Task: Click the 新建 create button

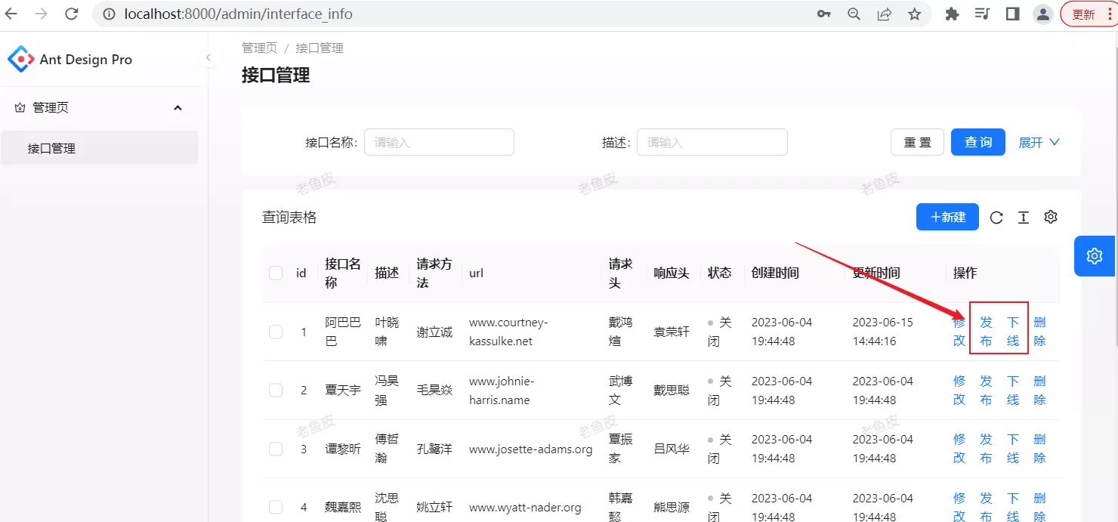Action: [x=947, y=217]
